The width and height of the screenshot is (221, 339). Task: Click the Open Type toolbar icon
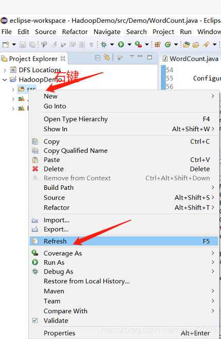coord(186,44)
